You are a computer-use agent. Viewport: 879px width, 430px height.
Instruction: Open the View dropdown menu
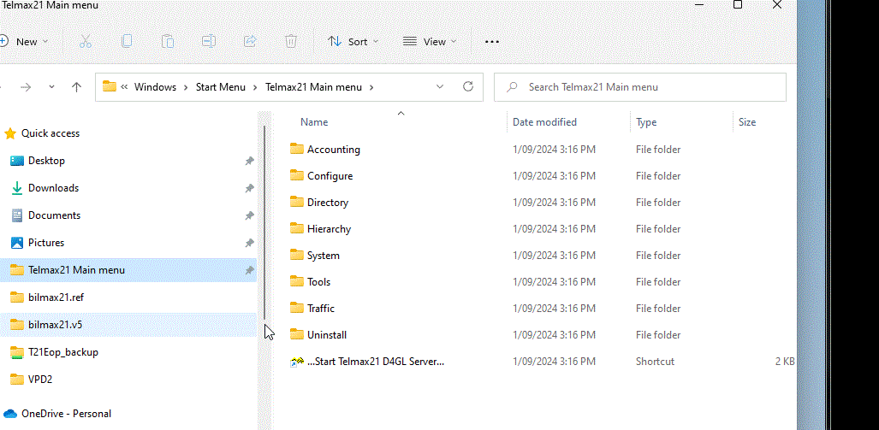(x=430, y=41)
